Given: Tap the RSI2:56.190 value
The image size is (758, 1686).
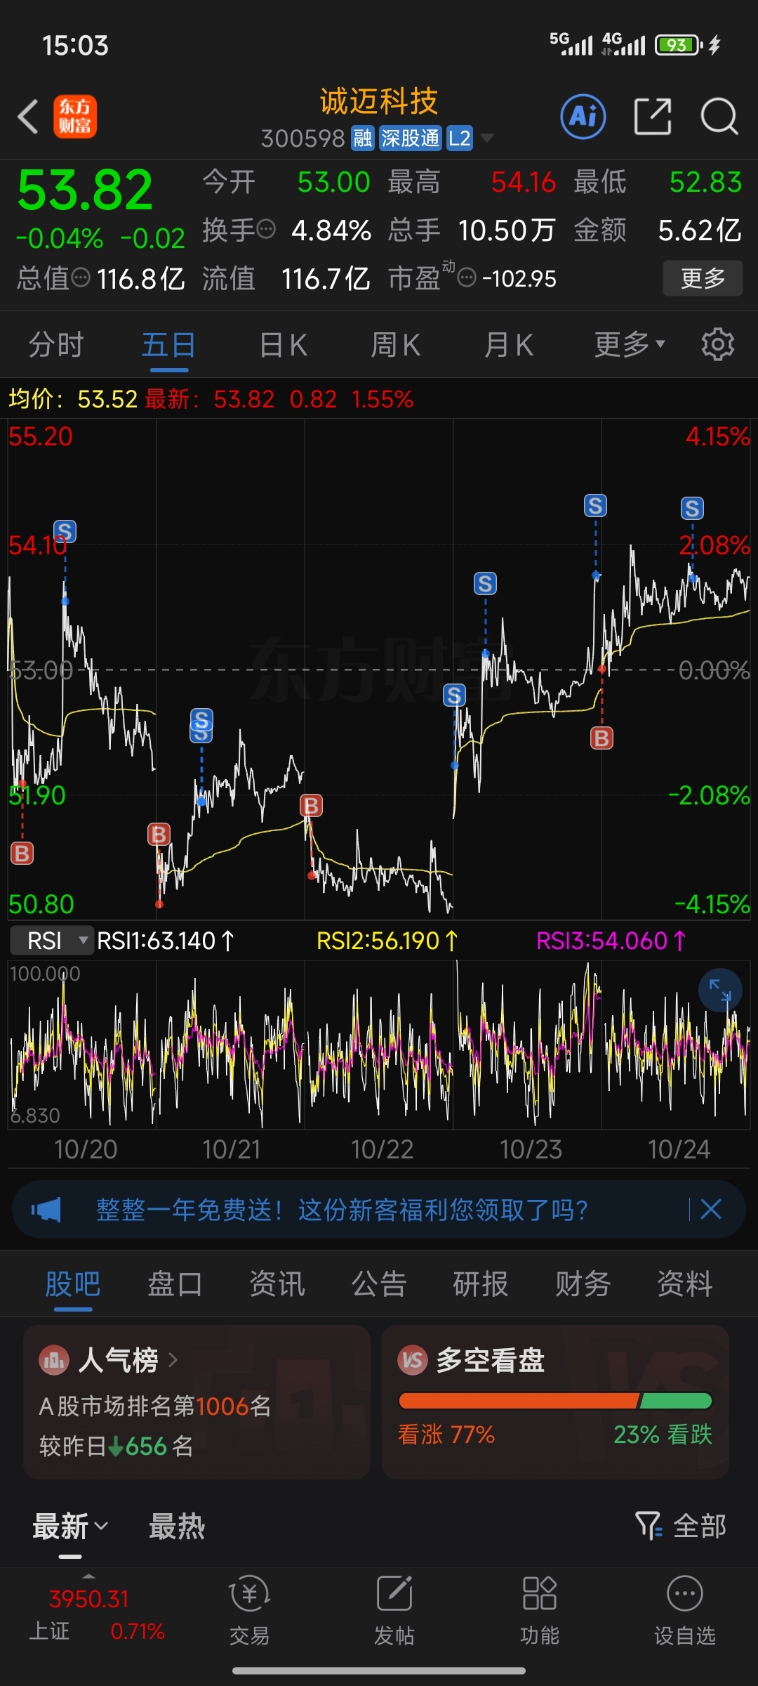Looking at the screenshot, I should click(x=387, y=941).
